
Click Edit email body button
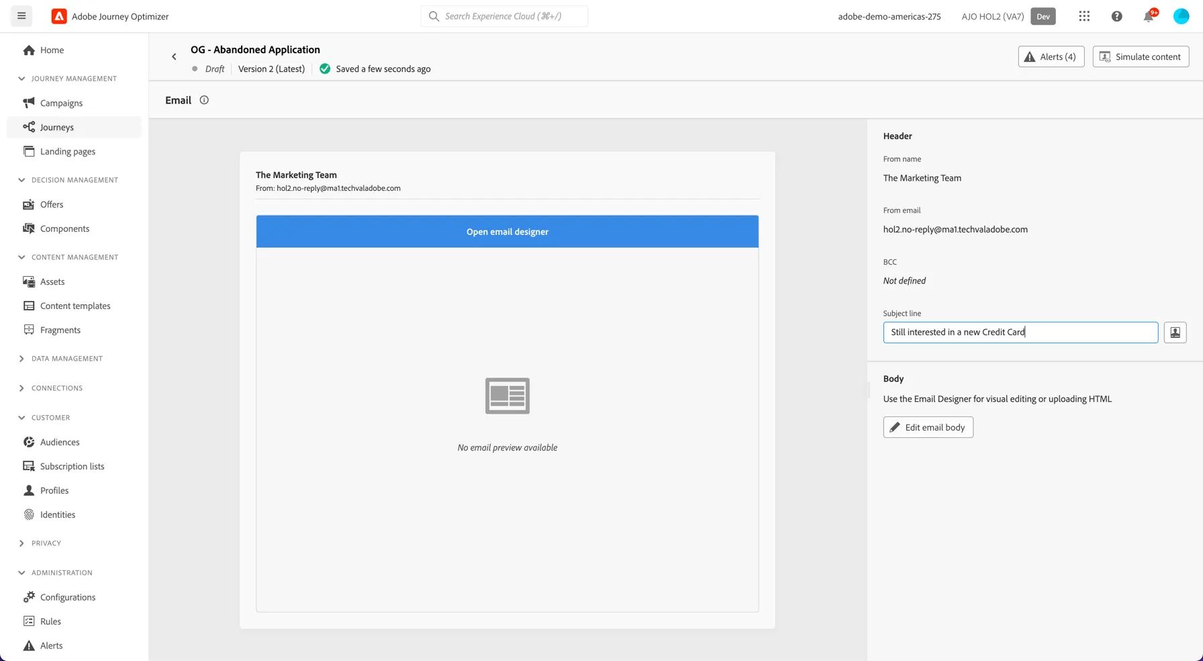click(x=928, y=427)
